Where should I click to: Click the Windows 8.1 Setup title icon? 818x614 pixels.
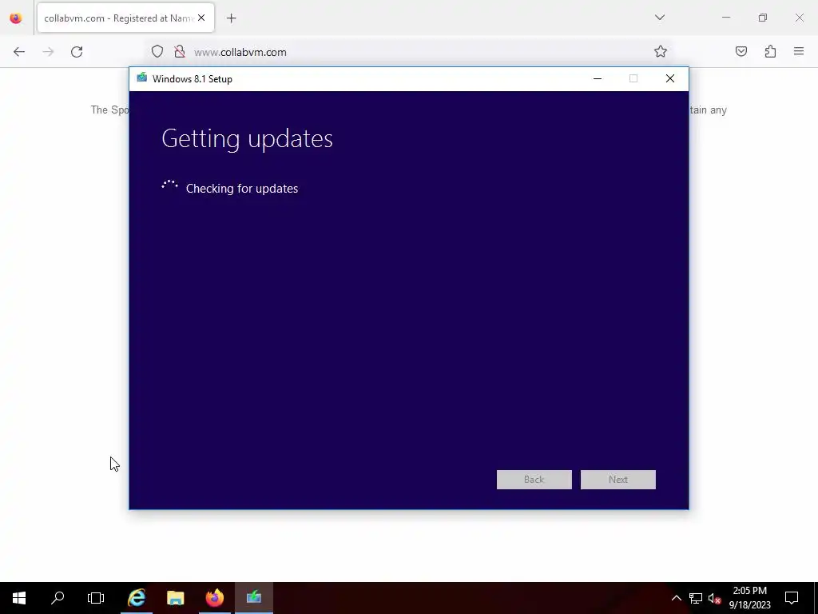coord(142,78)
